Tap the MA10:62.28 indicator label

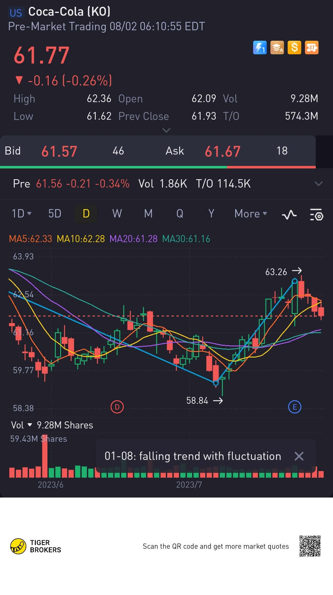81,239
